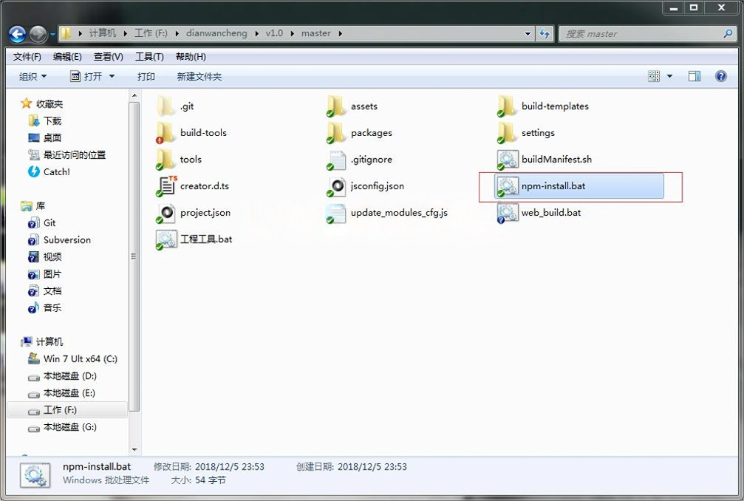
Task: Click the change view icon
Action: pyautogui.click(x=654, y=76)
